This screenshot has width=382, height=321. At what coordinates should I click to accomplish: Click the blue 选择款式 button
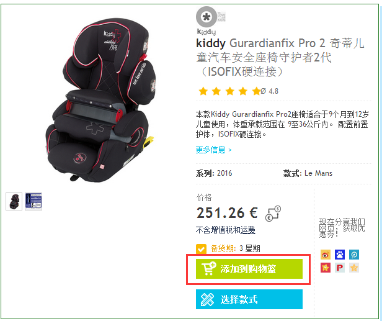coord(249,299)
